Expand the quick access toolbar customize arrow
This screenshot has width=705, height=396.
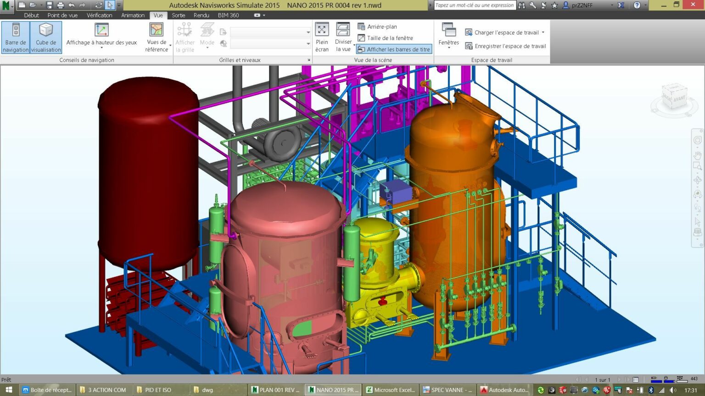119,5
